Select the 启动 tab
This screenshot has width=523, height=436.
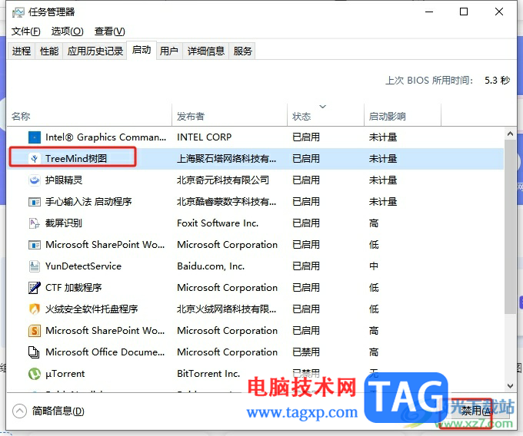pyautogui.click(x=142, y=50)
